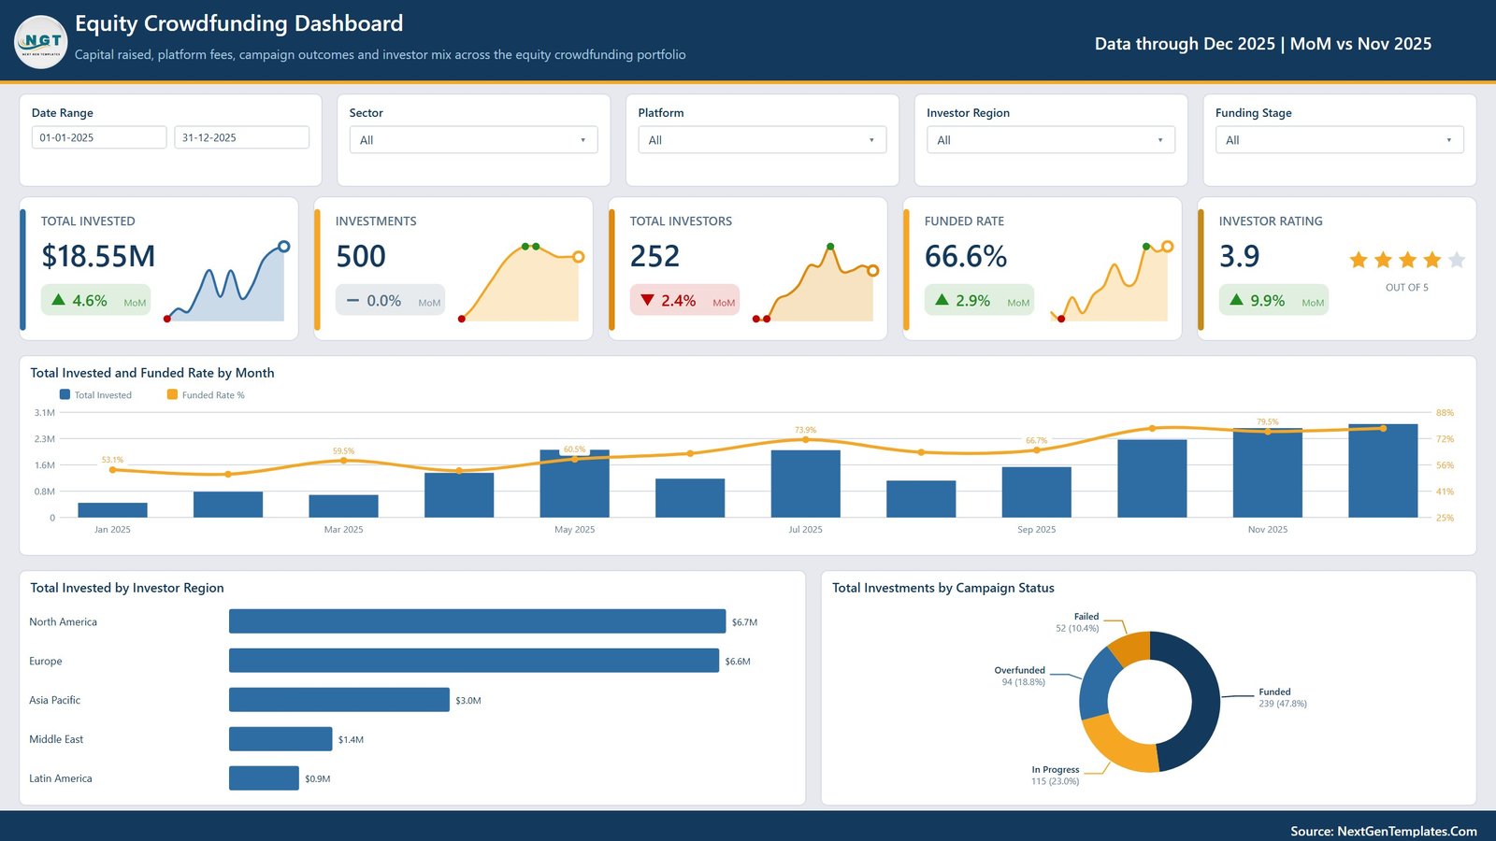1496x841 pixels.
Task: Click the Latin America region bar
Action: [x=264, y=778]
